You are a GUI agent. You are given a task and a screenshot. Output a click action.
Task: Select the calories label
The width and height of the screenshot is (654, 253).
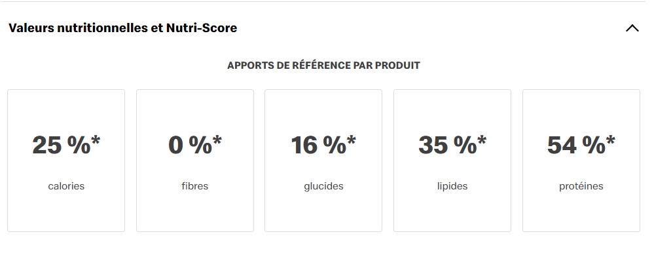(66, 186)
